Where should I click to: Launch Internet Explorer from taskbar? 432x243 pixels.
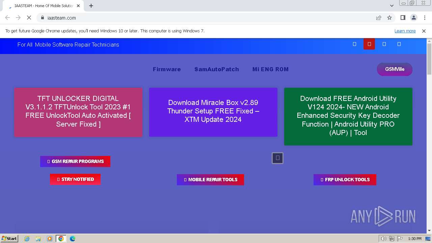click(x=27, y=239)
